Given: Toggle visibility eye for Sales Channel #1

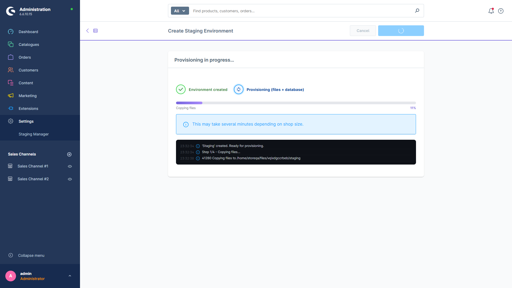Looking at the screenshot, I should (x=70, y=166).
